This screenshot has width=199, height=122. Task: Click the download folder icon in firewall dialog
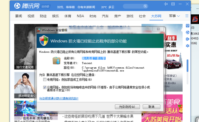[x=56, y=61]
